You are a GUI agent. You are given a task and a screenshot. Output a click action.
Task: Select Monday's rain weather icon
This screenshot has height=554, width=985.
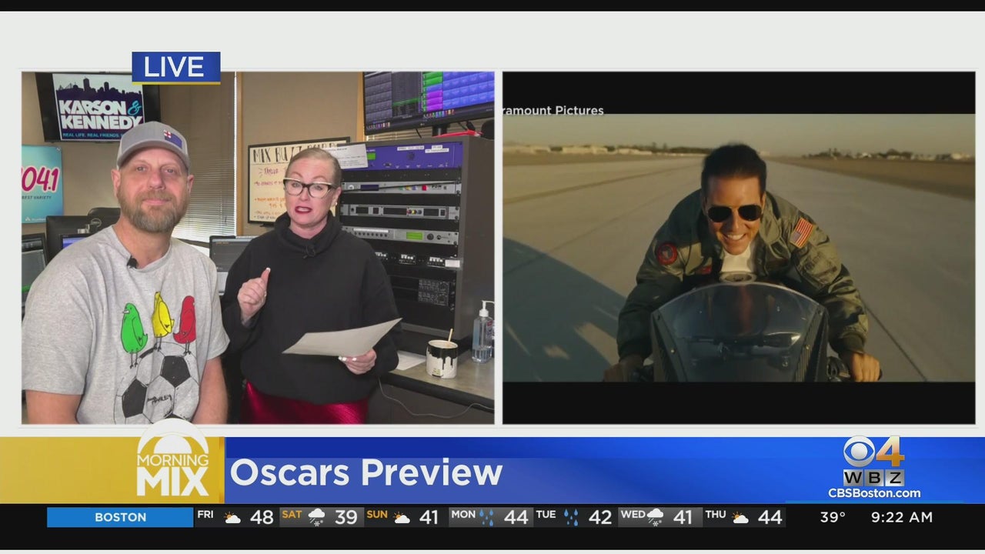pos(487,517)
